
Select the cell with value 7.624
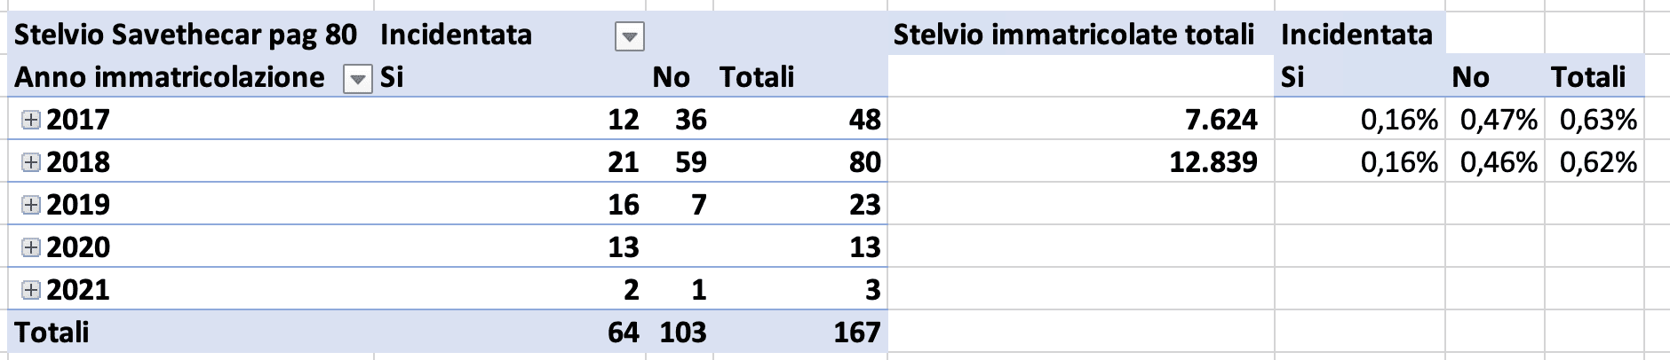pos(1221,120)
